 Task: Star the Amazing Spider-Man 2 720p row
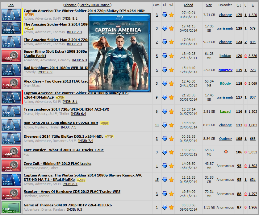pos(171,42)
